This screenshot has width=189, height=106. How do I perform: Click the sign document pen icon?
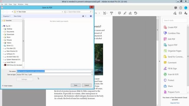(x=130, y=13)
